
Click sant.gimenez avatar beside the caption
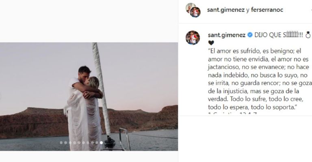pos(193,38)
